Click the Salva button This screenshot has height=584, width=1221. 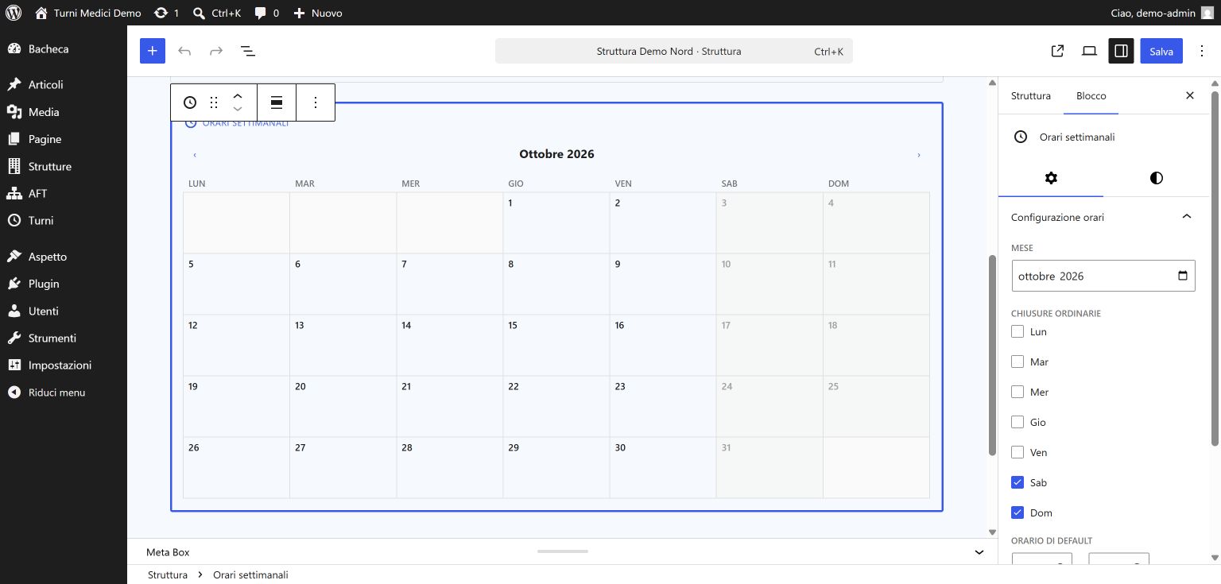coord(1161,51)
